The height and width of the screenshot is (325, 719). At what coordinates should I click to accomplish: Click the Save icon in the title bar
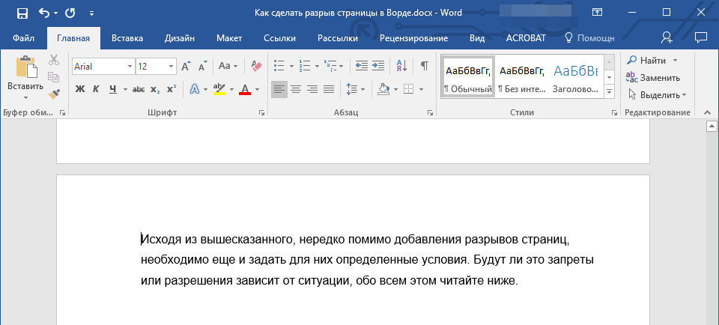tap(22, 13)
